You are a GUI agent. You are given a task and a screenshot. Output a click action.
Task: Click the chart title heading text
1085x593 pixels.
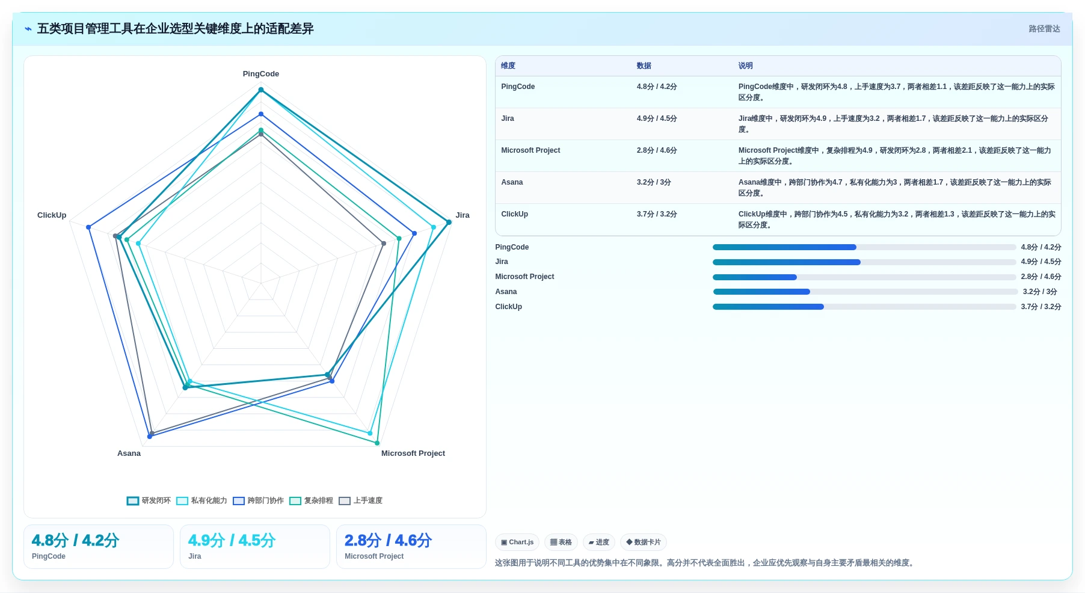pos(176,29)
